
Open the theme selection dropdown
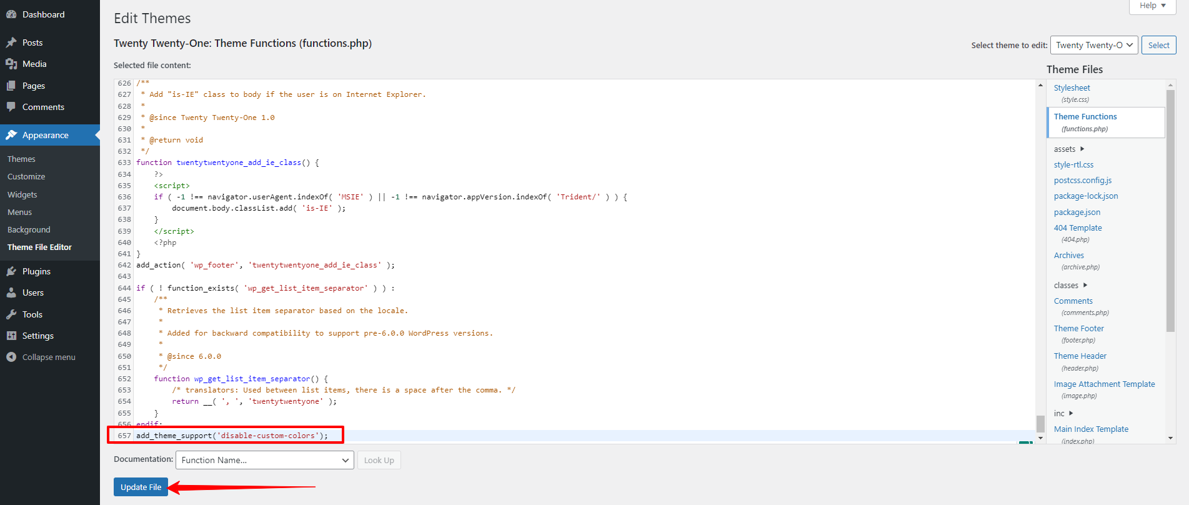[1094, 45]
